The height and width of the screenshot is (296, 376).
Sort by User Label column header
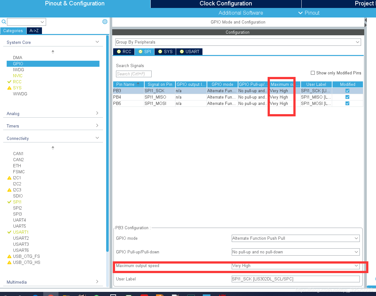(316, 84)
